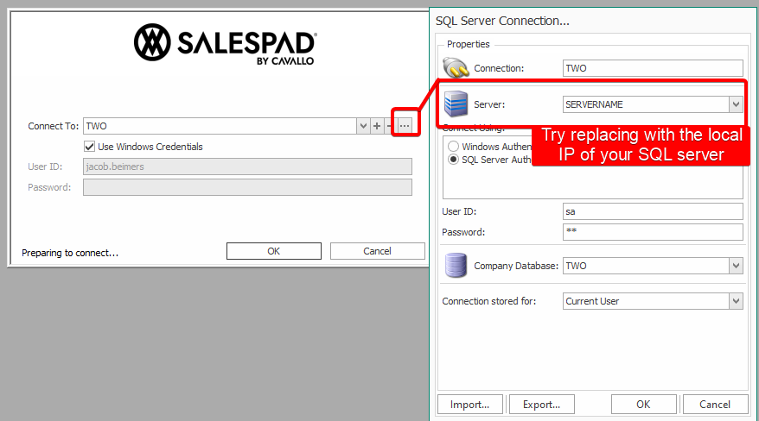Click the Export... button
The height and width of the screenshot is (421, 759).
point(542,404)
